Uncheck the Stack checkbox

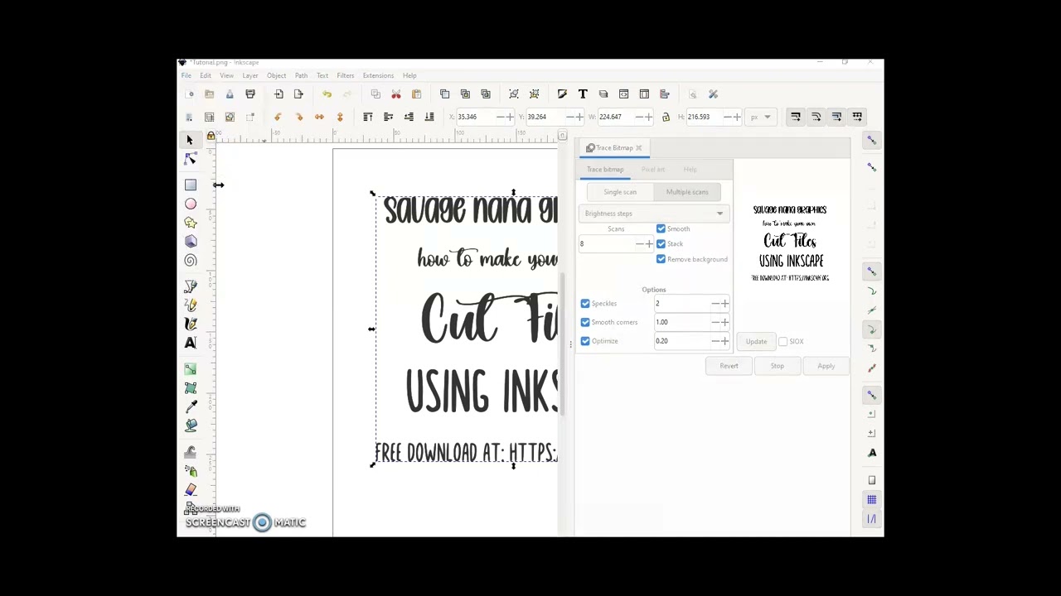click(x=661, y=243)
